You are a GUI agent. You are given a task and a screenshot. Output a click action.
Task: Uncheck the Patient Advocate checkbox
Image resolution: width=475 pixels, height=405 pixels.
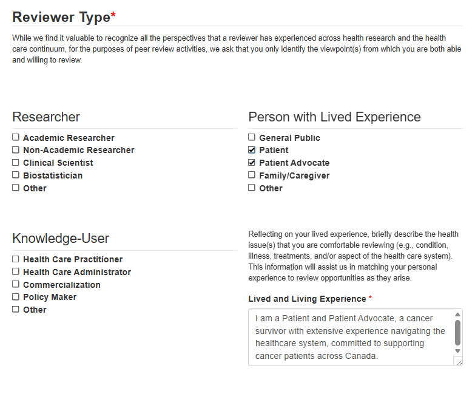(252, 163)
